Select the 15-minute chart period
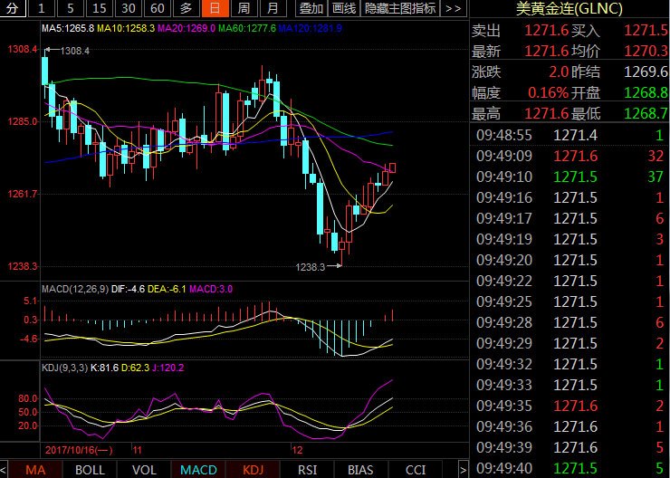The height and width of the screenshot is (478, 670). pos(99,8)
